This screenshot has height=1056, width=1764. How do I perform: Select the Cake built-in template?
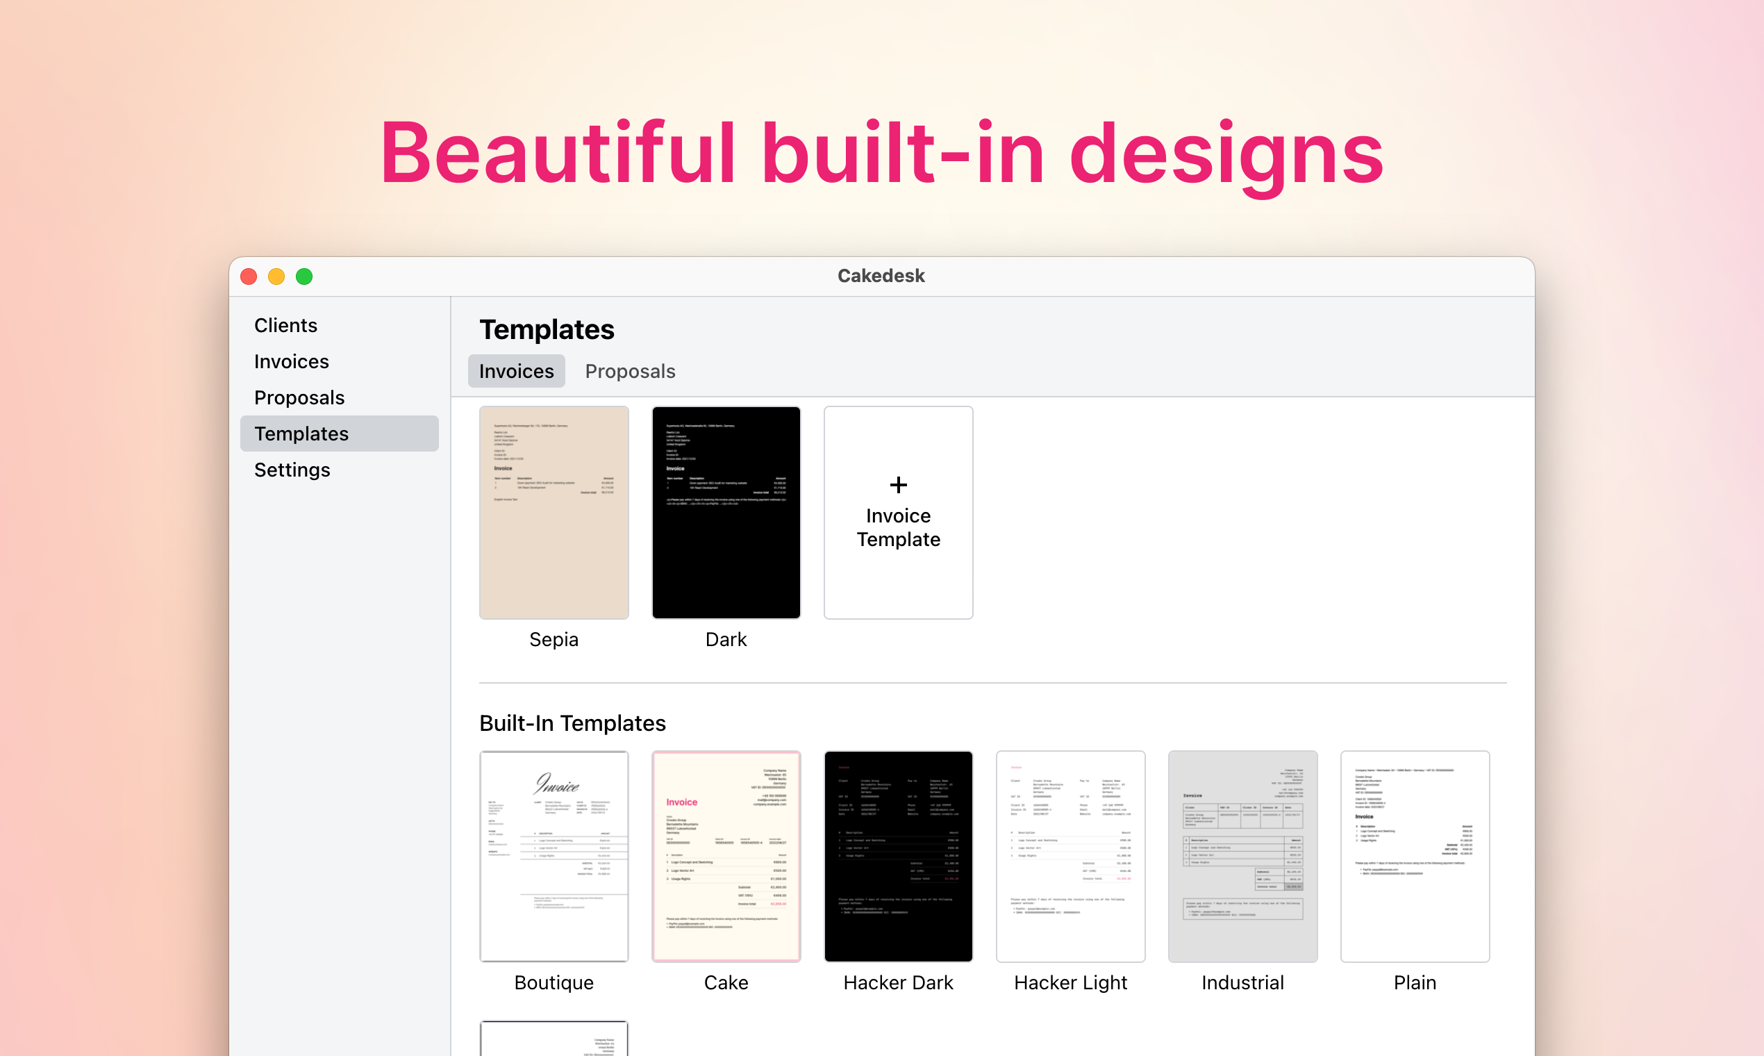[x=726, y=856]
